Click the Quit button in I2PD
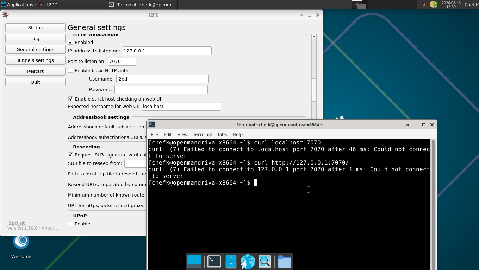The width and height of the screenshot is (479, 270). pos(35,82)
